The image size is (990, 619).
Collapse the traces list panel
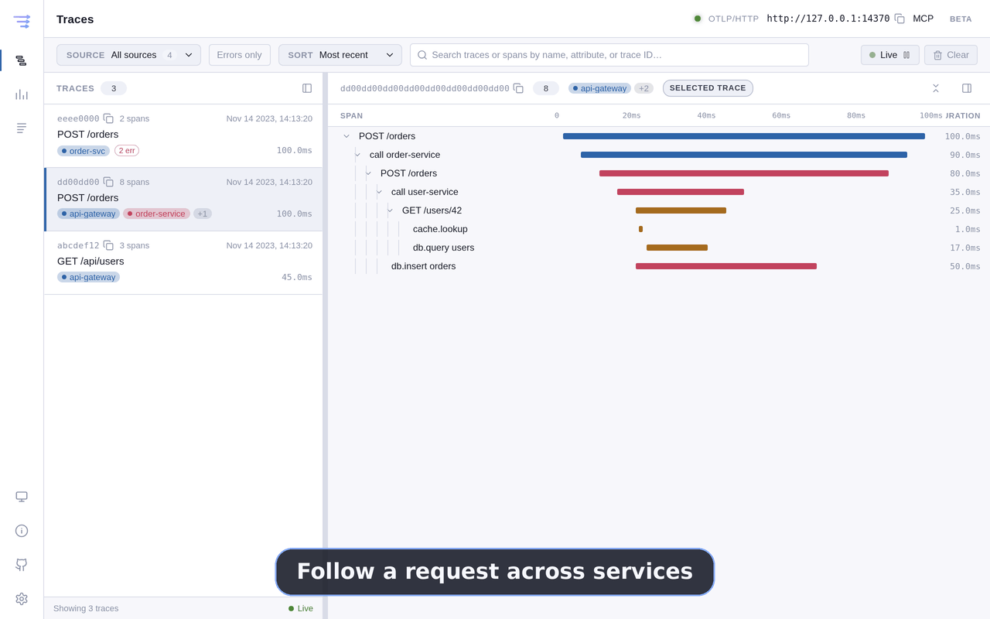[x=307, y=88]
